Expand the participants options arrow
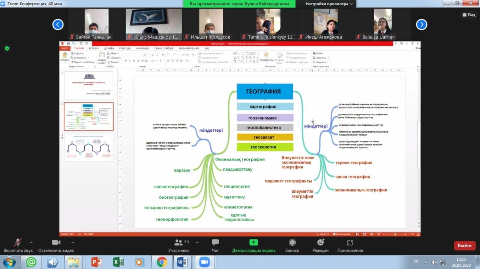The width and height of the screenshot is (480, 269). pos(197,242)
